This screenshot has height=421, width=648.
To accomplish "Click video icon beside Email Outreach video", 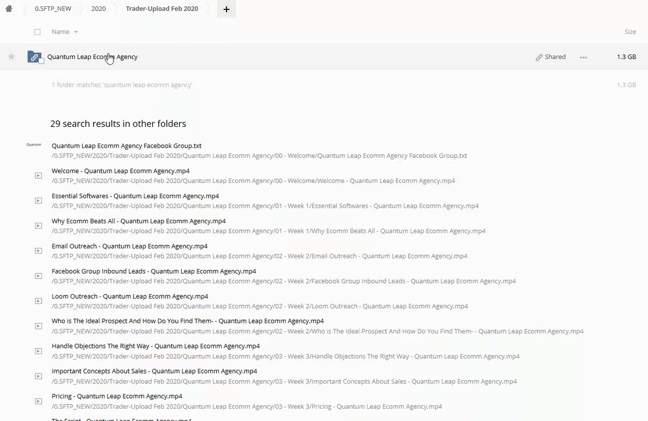I will pyautogui.click(x=39, y=251).
